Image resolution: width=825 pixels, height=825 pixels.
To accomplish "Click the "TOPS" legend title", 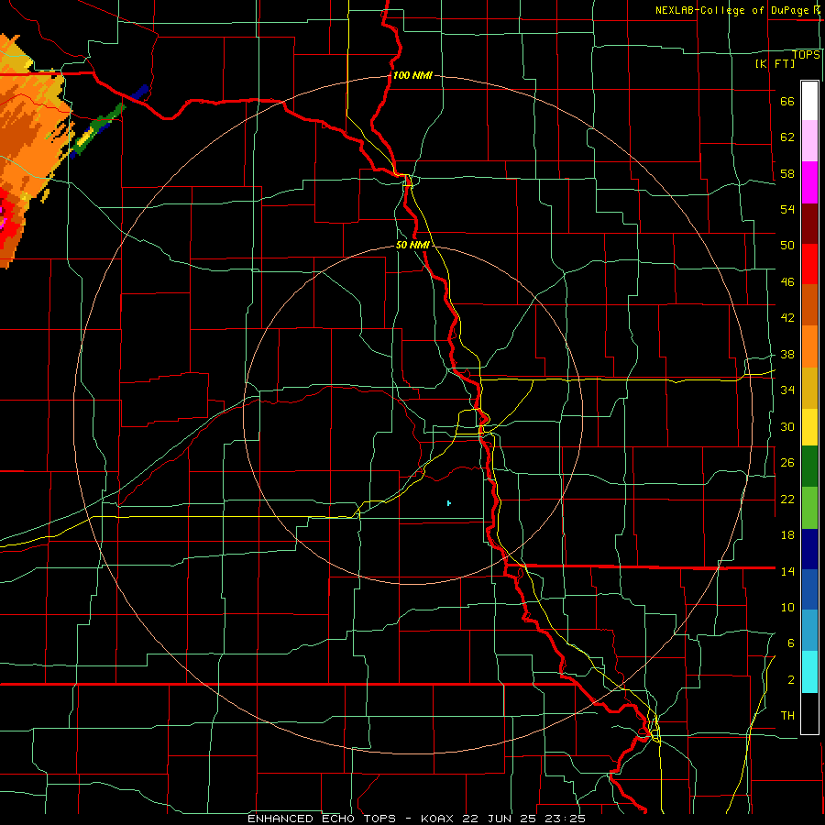I will [806, 55].
